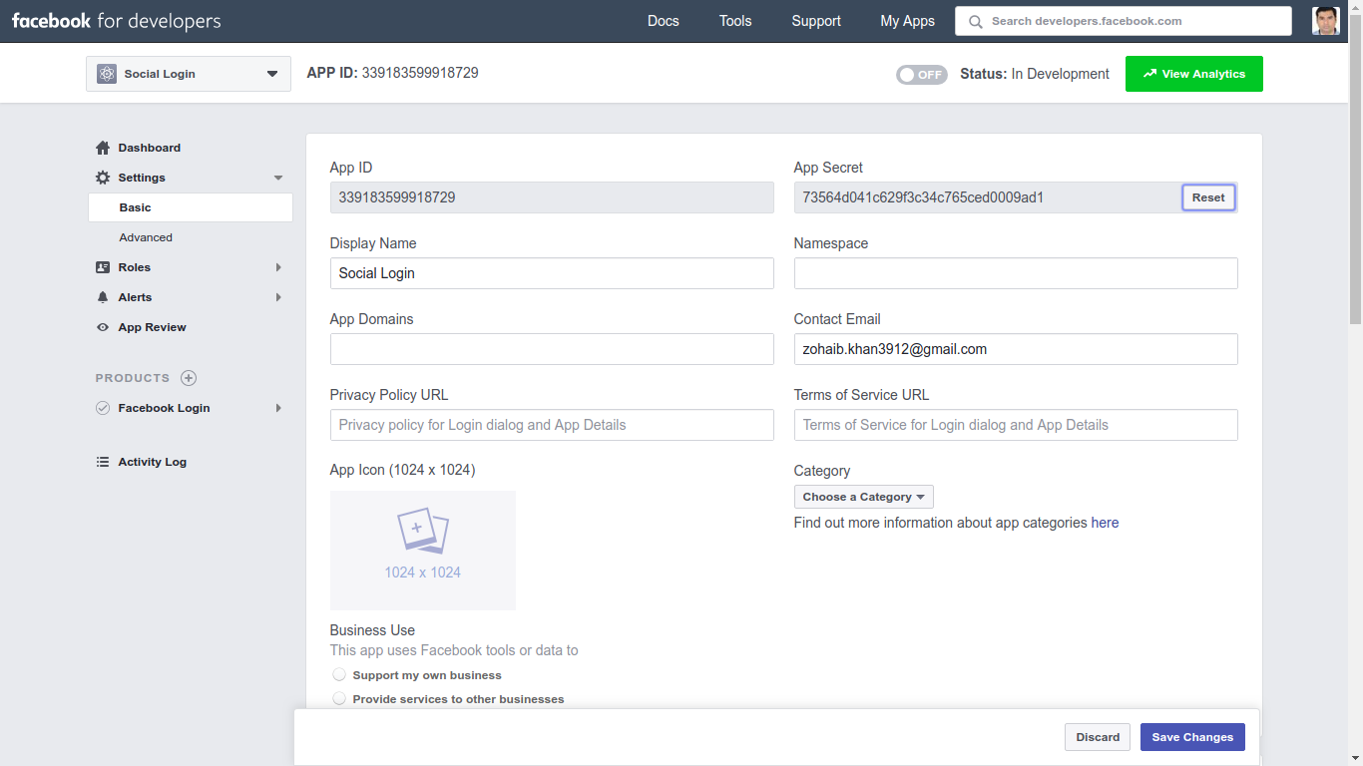
Task: Add a product with the plus icon
Action: click(x=189, y=378)
